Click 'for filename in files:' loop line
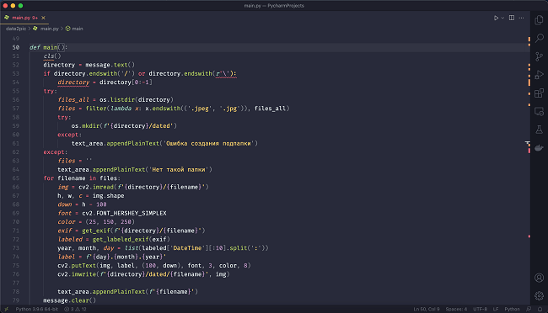Screen dimensions: 548x313 pyautogui.click(x=82, y=178)
